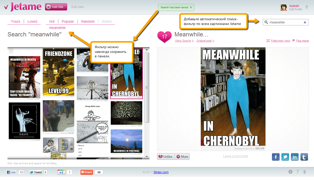The image size is (314, 182).
Task: Switch to the Popular tab
Action: 68,21
